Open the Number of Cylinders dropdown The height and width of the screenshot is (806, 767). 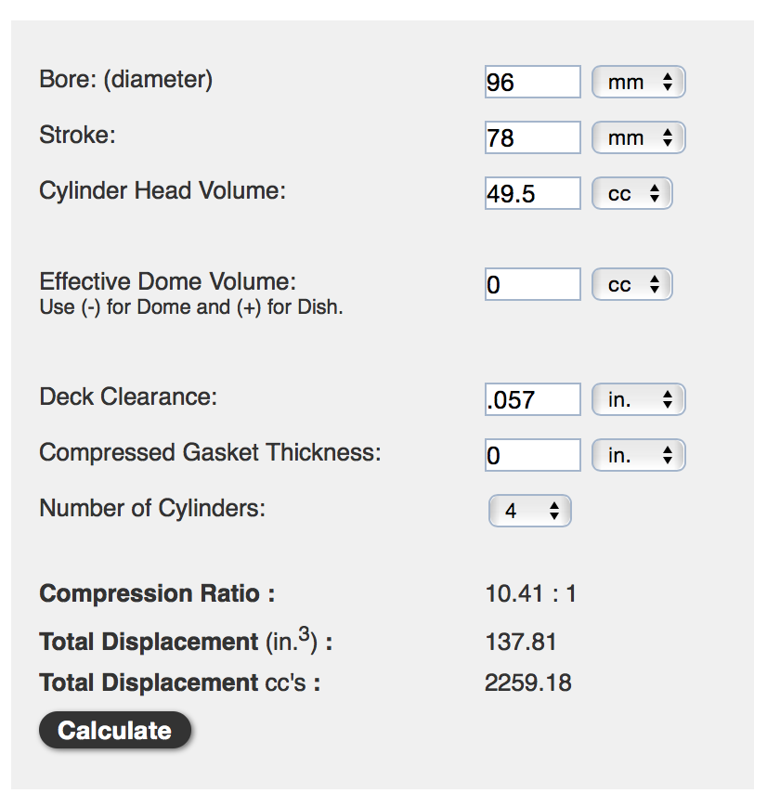coord(530,511)
